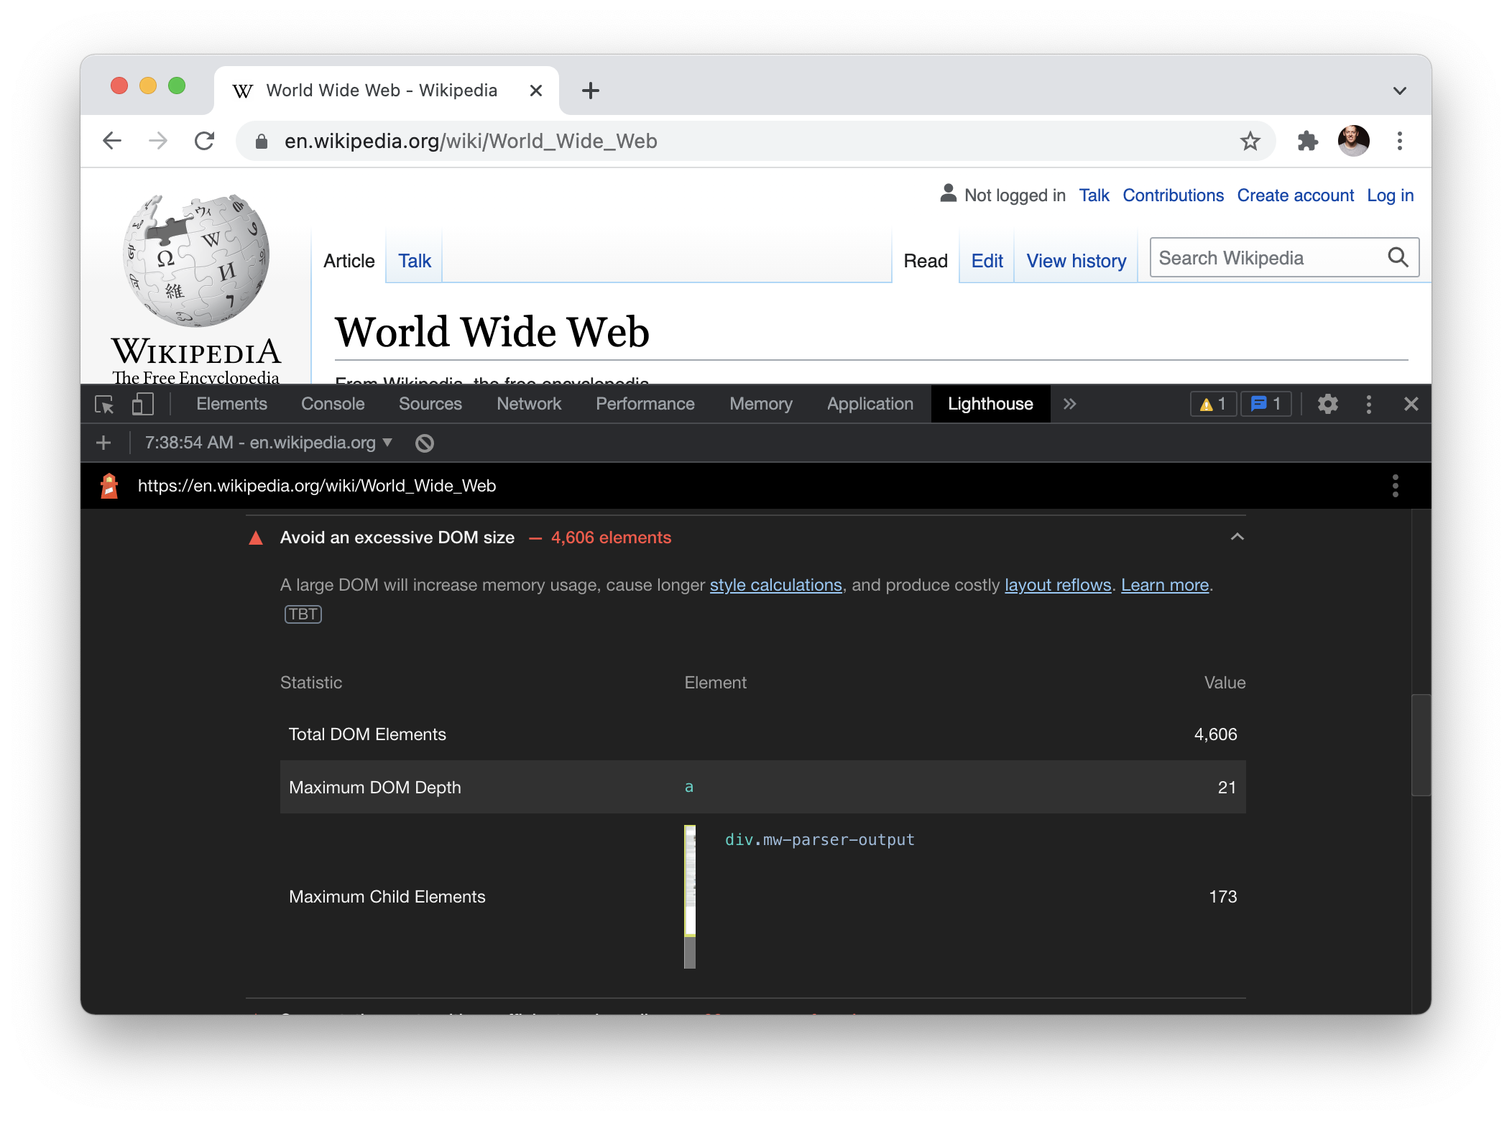Expand the more DevTools panels chevron
The image size is (1512, 1121).
coord(1069,404)
